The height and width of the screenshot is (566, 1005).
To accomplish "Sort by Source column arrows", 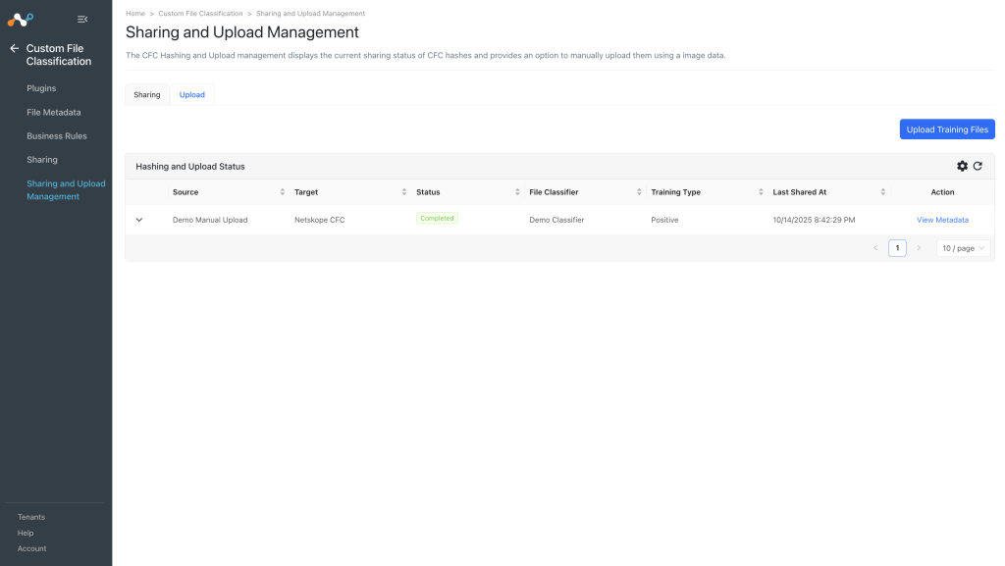I will coord(282,192).
